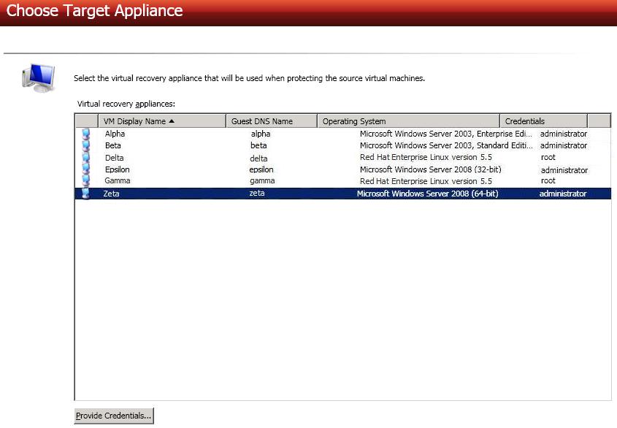Click the Provide Credentials button
This screenshot has height=428, width=617.
[x=114, y=416]
